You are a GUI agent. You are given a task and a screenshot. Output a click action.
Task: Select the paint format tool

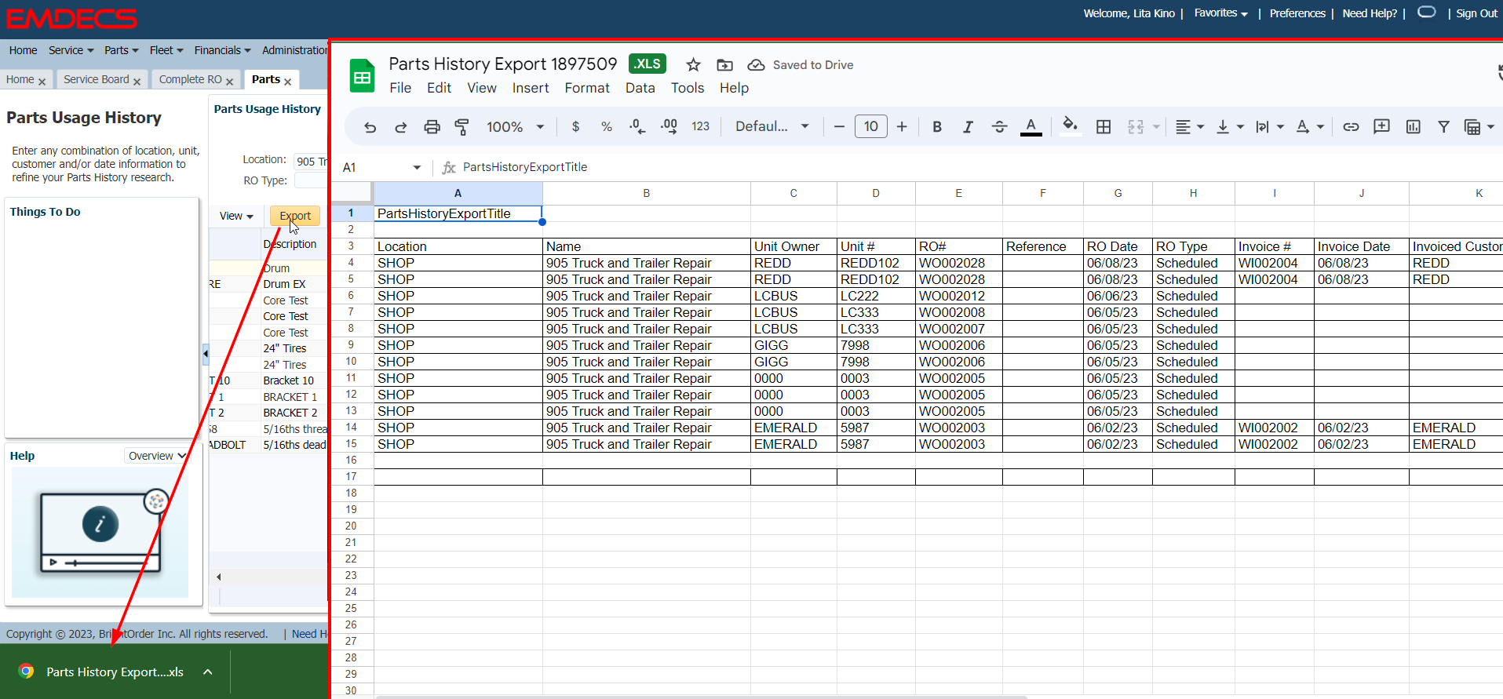pos(462,127)
